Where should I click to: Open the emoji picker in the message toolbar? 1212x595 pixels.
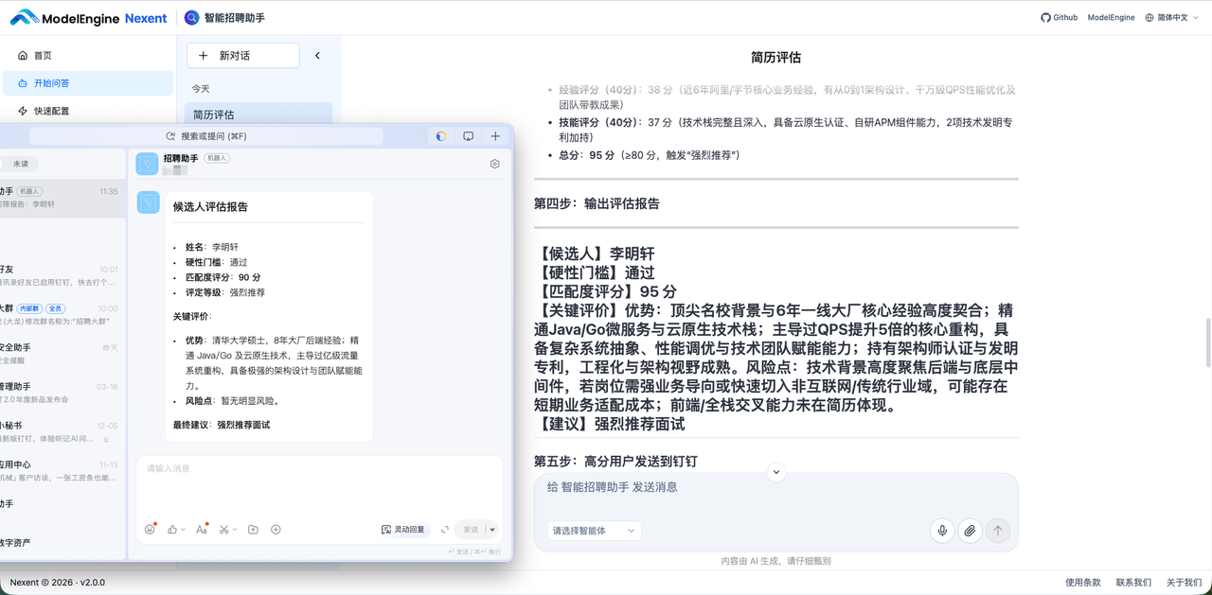click(x=151, y=529)
